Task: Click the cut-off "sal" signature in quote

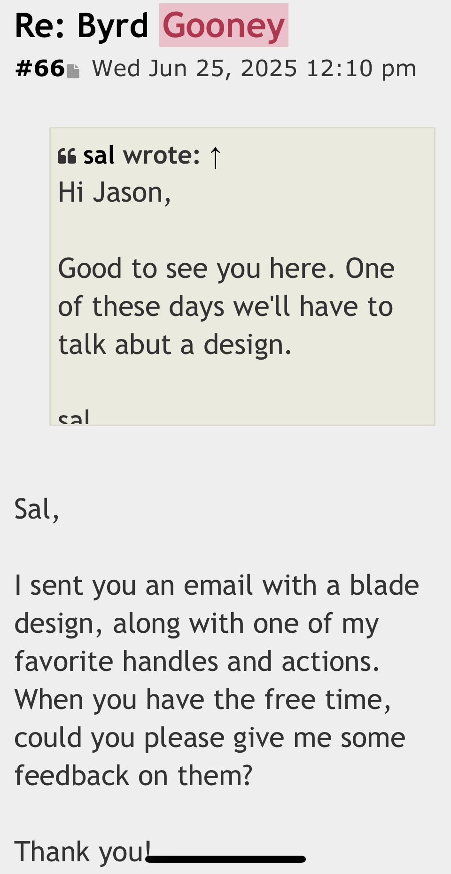Action: (x=74, y=417)
